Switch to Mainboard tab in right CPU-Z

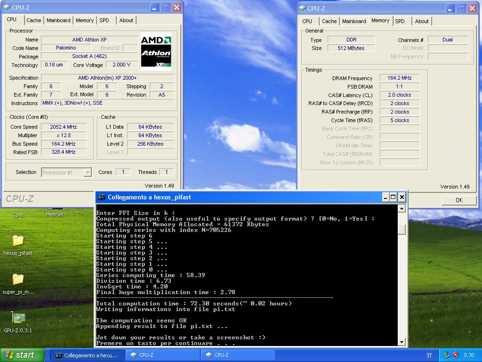(354, 21)
